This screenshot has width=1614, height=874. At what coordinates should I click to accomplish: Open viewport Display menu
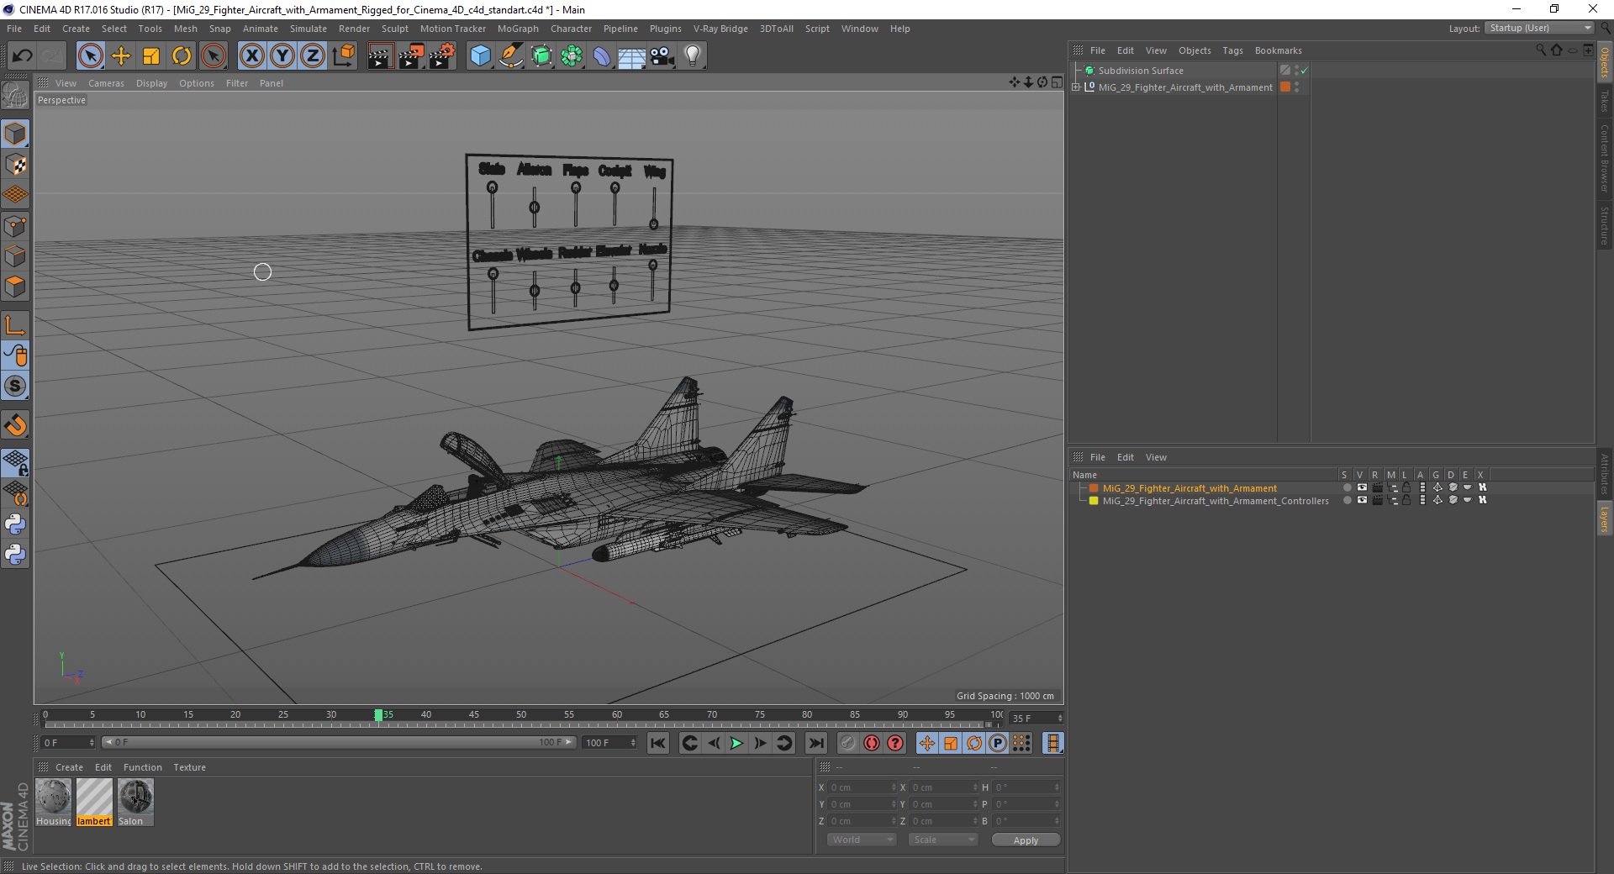point(151,83)
